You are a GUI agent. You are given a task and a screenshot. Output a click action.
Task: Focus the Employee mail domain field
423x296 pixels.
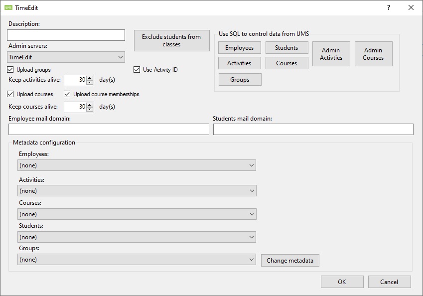click(109, 130)
